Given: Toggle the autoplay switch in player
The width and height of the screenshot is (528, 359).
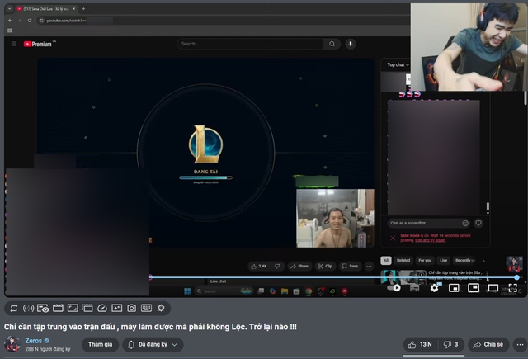Looking at the screenshot, I should (397, 288).
